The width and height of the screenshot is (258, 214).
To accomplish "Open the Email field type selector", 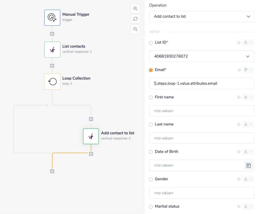I will pos(248,70).
